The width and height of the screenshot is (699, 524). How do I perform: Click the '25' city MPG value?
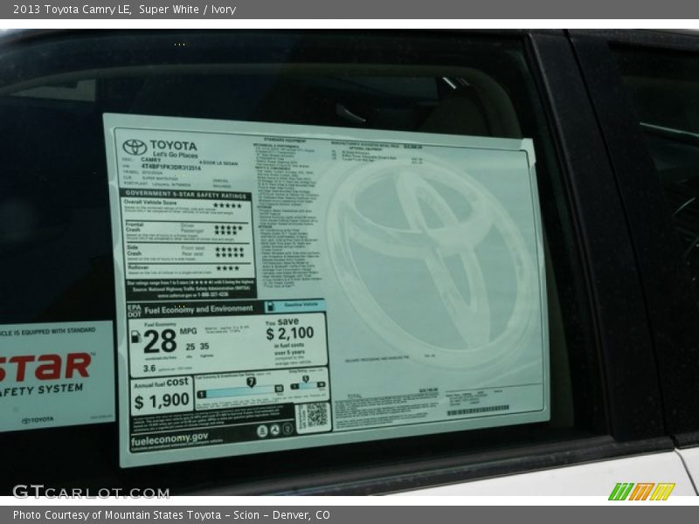click(x=190, y=347)
